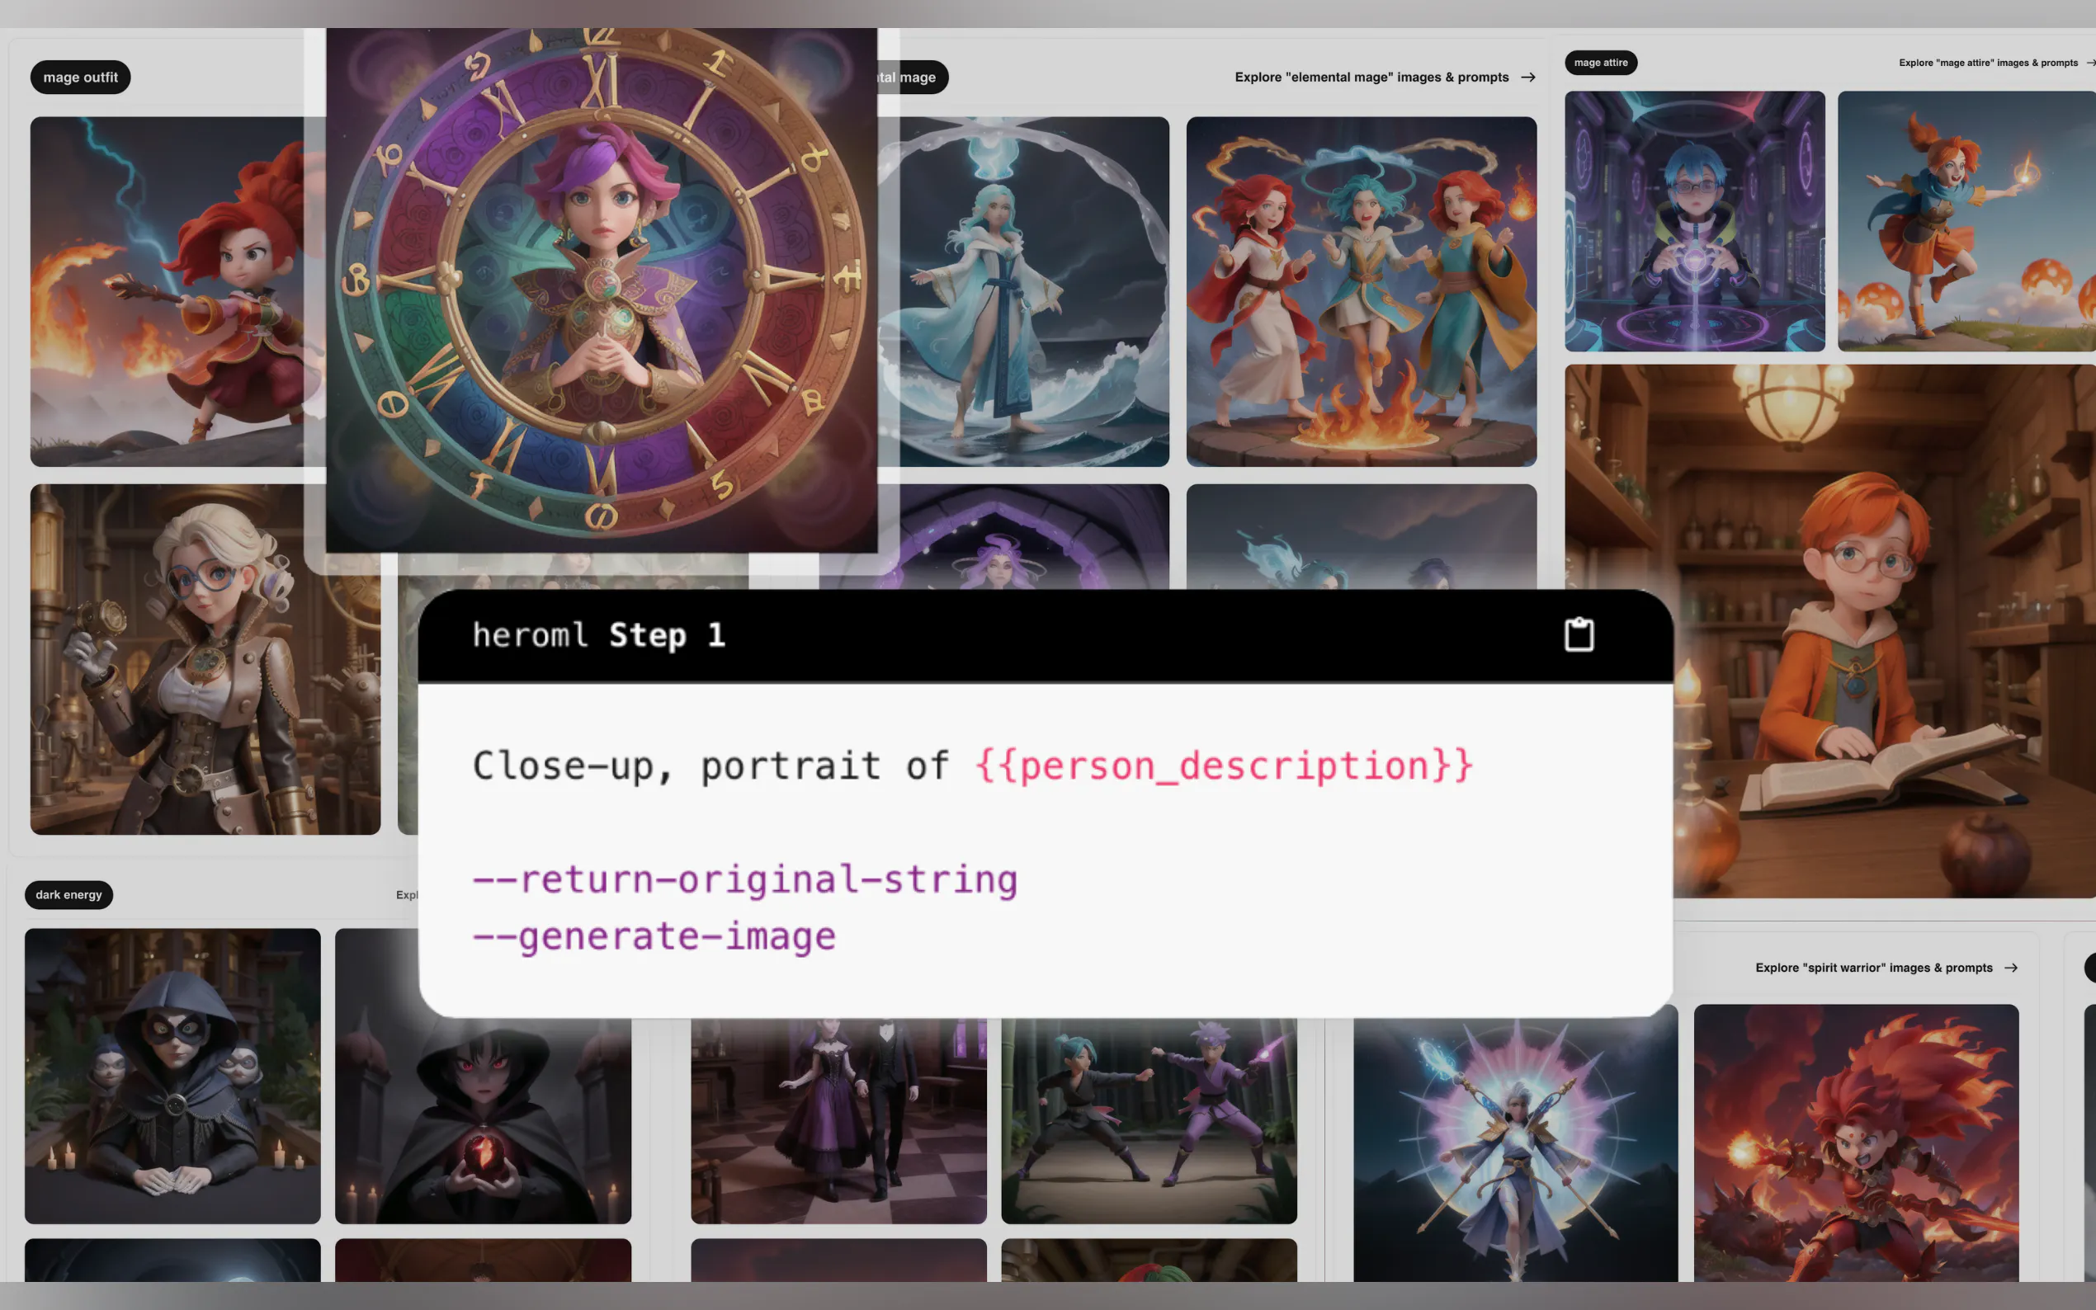2096x1310 pixels.
Task: Open Explore "mage attire" images & prompts link
Action: [x=1988, y=63]
